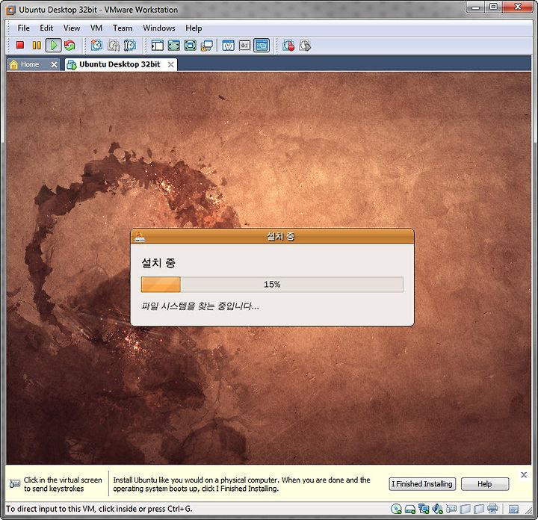Viewport: 538px width, 520px height.
Task: Open the message log icon in status bar
Action: [x=513, y=509]
